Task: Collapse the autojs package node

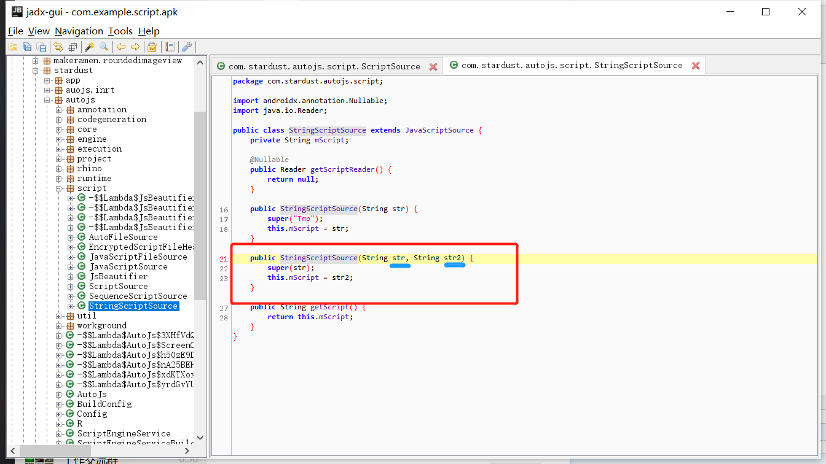Action: pyautogui.click(x=47, y=100)
